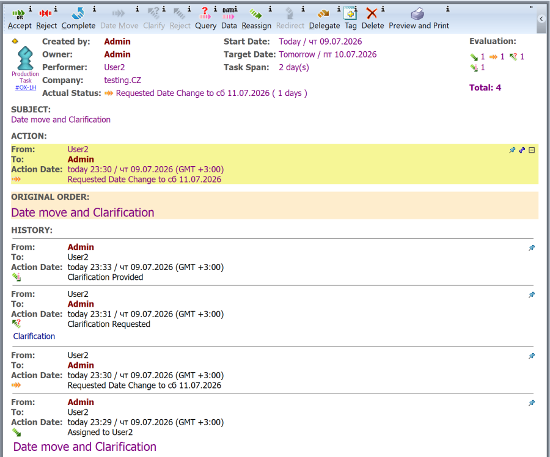Click the info 'i' next to Preview and Print

(x=447, y=9)
